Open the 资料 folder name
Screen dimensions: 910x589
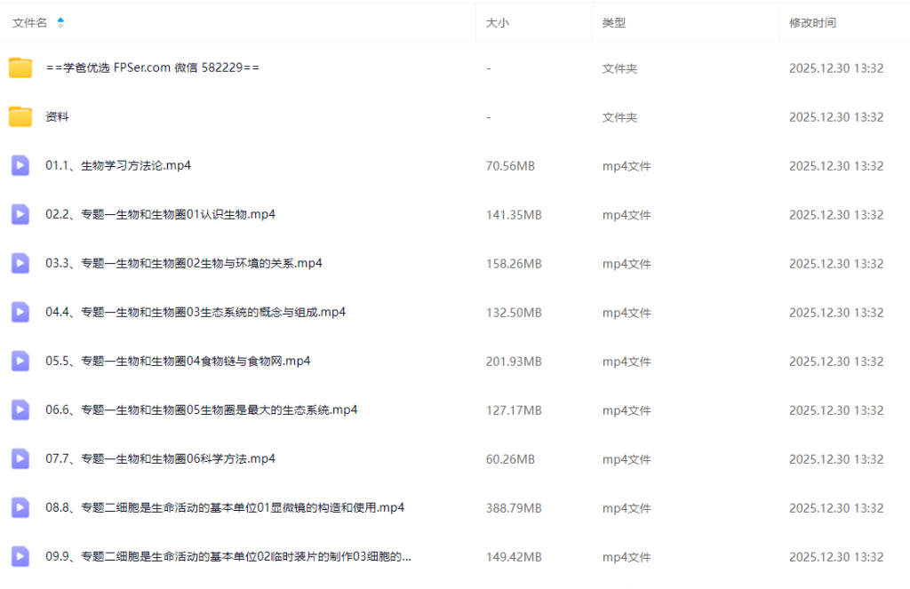(57, 116)
